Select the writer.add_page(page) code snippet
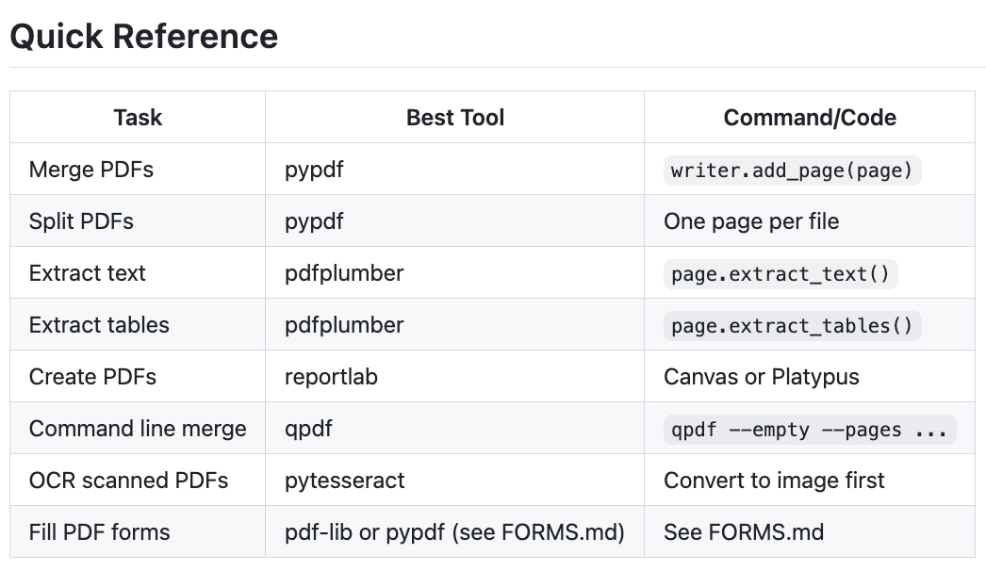This screenshot has width=986, height=571. pyautogui.click(x=792, y=171)
